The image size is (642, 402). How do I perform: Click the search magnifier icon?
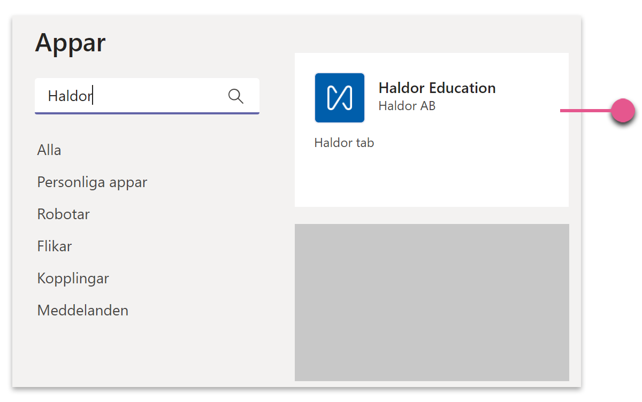tap(236, 96)
